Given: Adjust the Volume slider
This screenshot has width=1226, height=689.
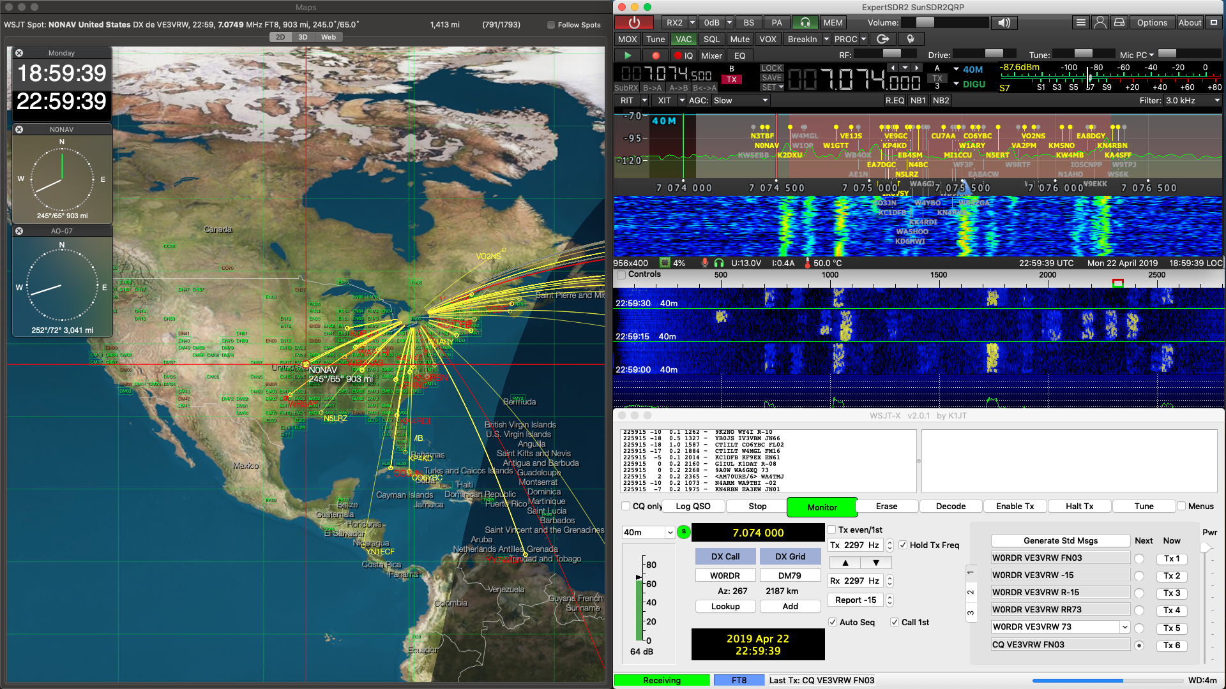Looking at the screenshot, I should pos(925,22).
